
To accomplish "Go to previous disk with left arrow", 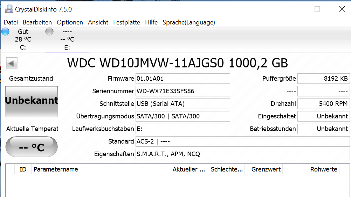I will point(12,63).
